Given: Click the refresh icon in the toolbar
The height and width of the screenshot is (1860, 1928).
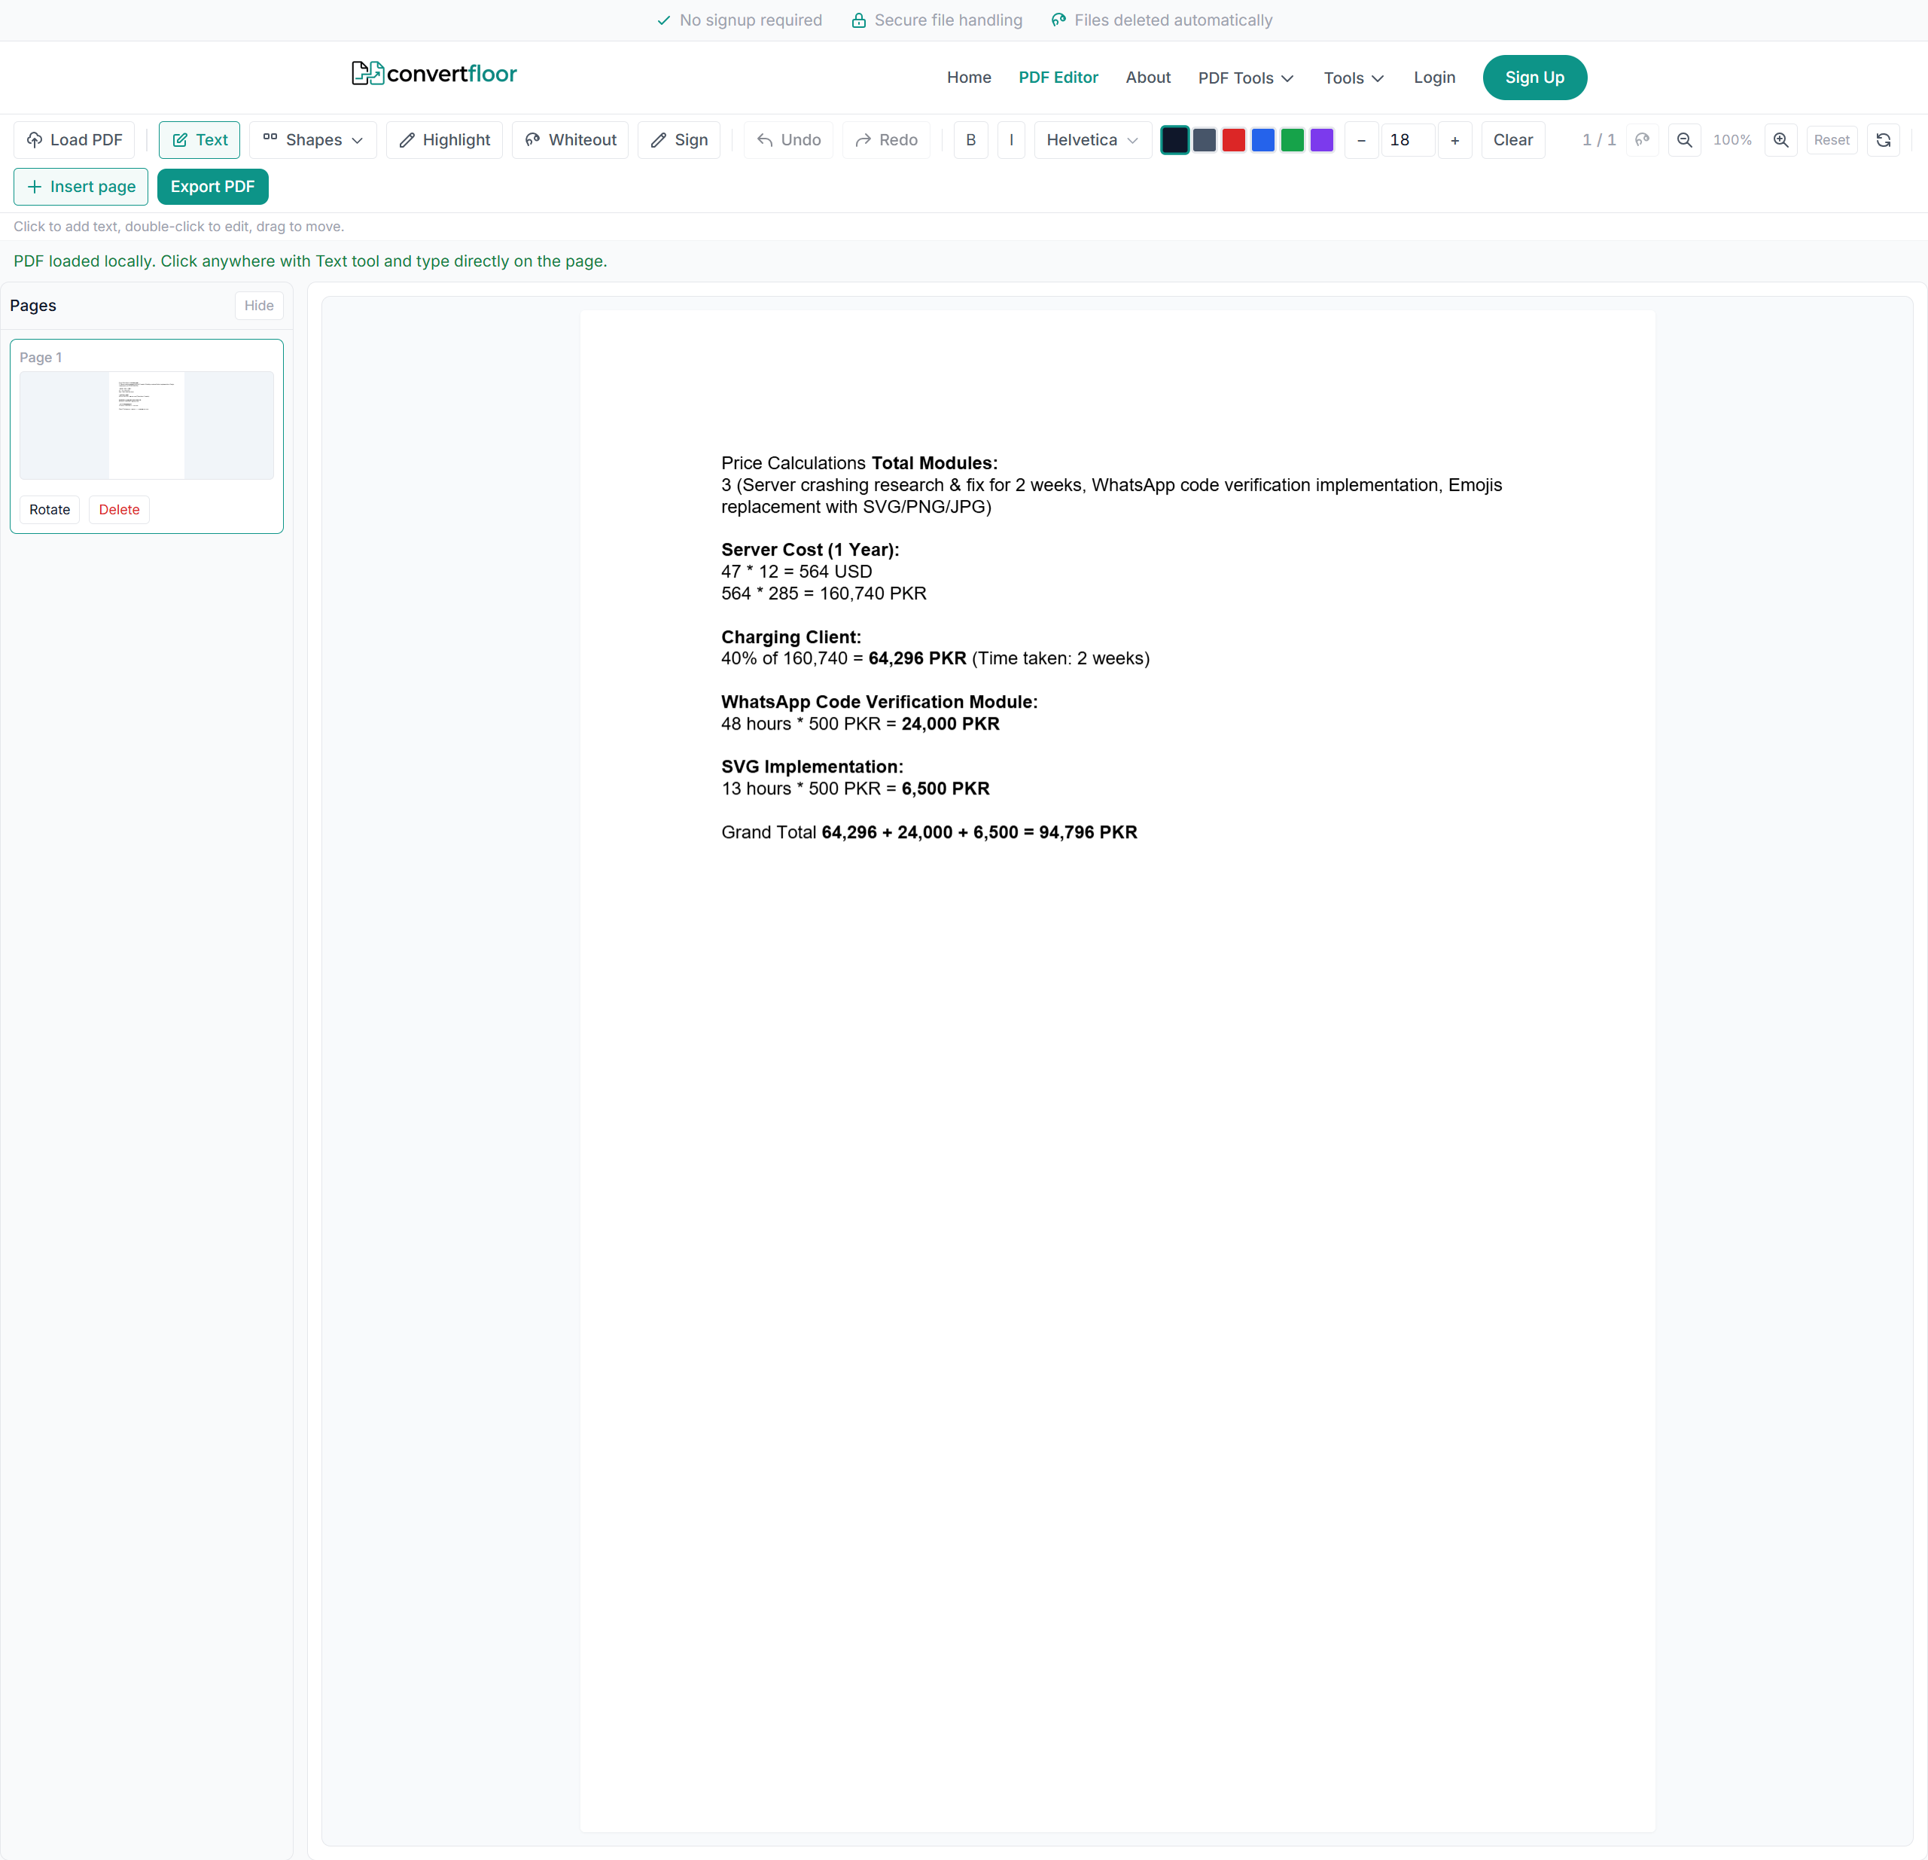Looking at the screenshot, I should [1883, 140].
